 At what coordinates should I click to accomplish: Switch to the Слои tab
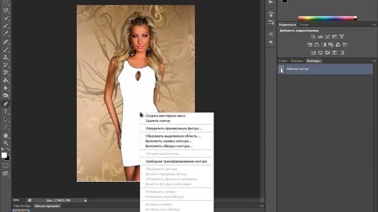pyautogui.click(x=283, y=61)
